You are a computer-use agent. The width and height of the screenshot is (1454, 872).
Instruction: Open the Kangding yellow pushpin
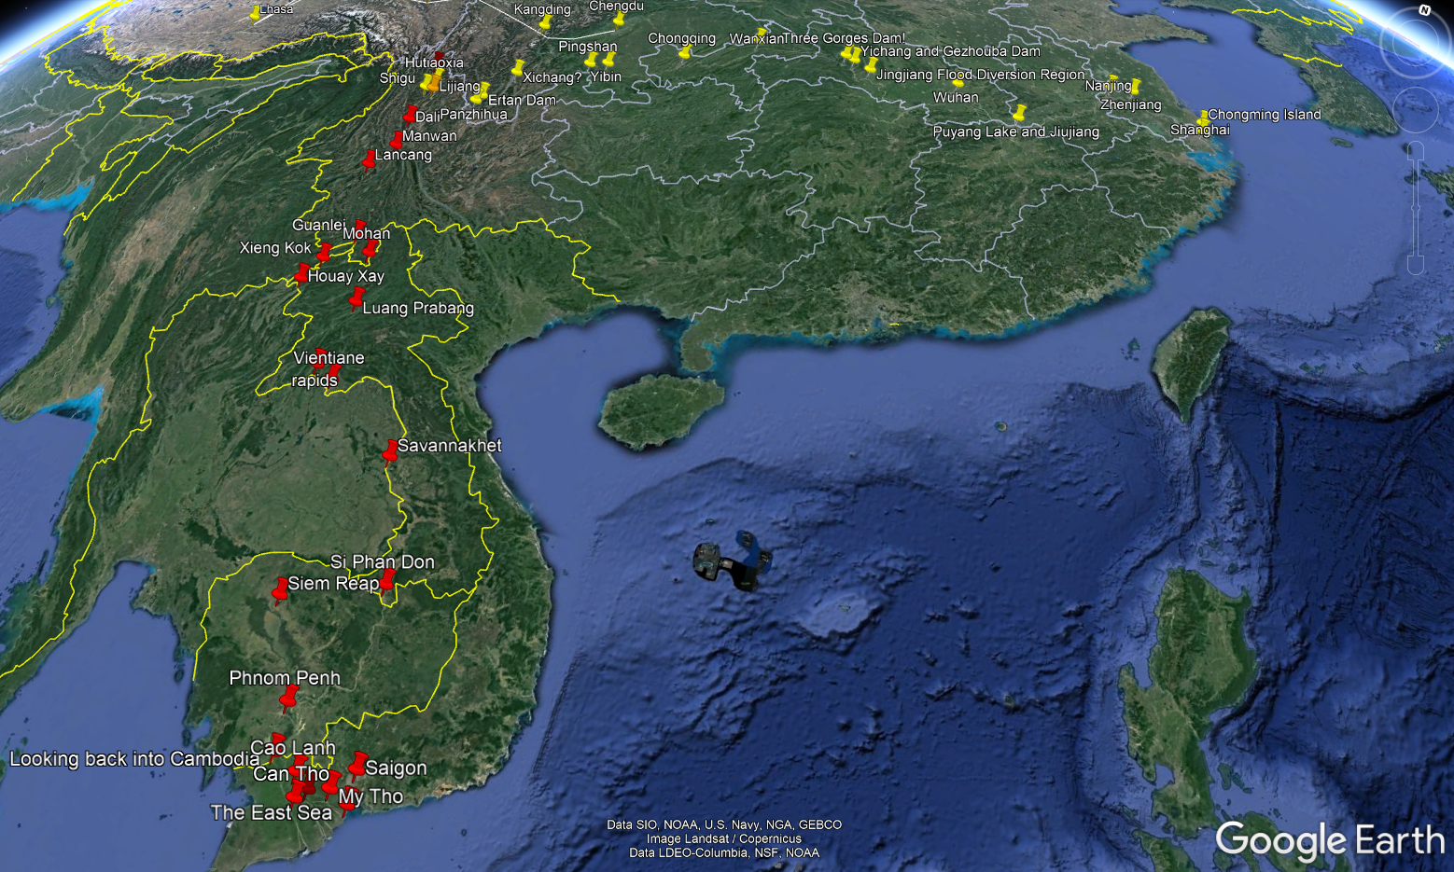pos(546,21)
